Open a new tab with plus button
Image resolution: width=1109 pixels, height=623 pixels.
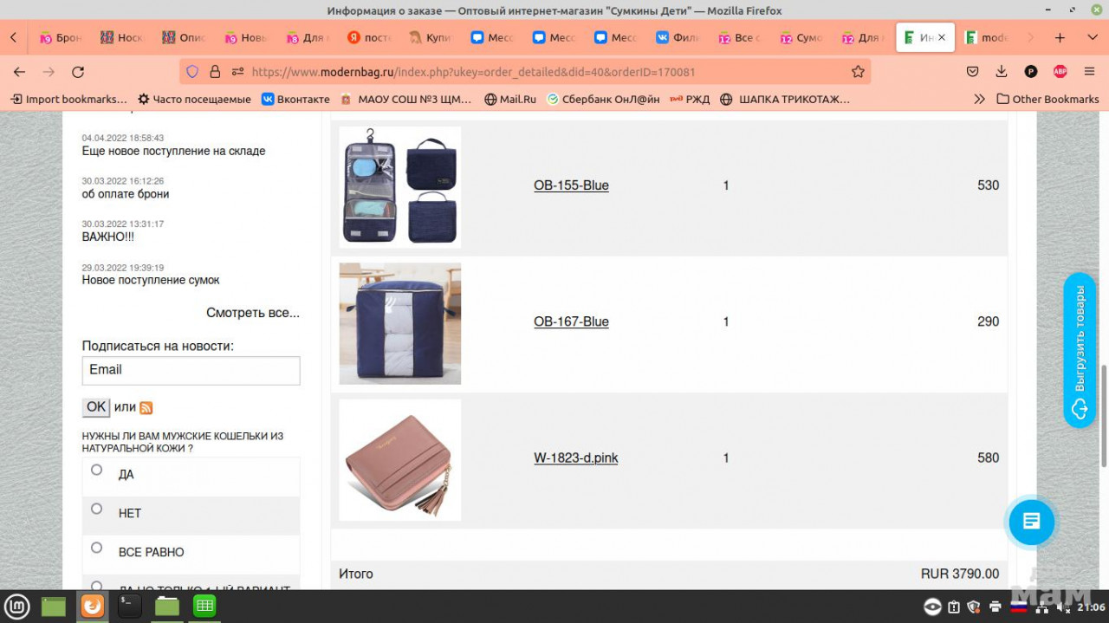[x=1060, y=38]
